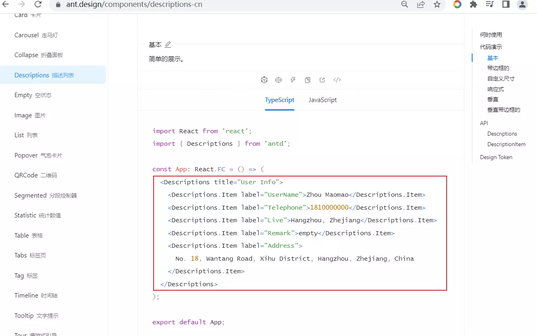Jump to 何时使用 anchor

click(491, 35)
